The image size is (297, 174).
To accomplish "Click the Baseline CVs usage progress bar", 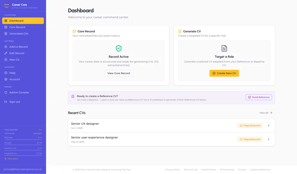I will 23,150.
